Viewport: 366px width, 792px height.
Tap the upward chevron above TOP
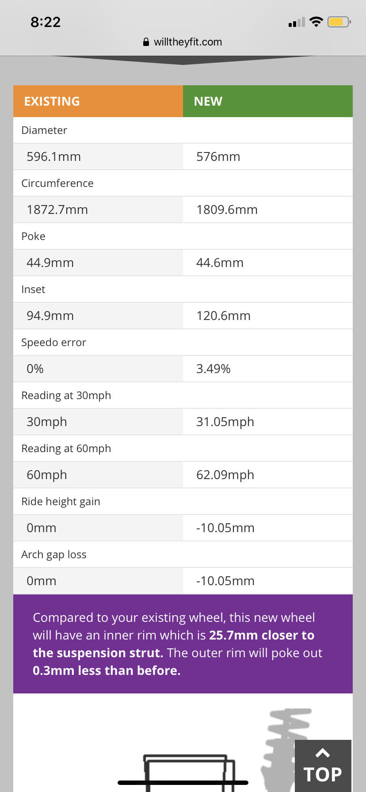click(x=323, y=753)
